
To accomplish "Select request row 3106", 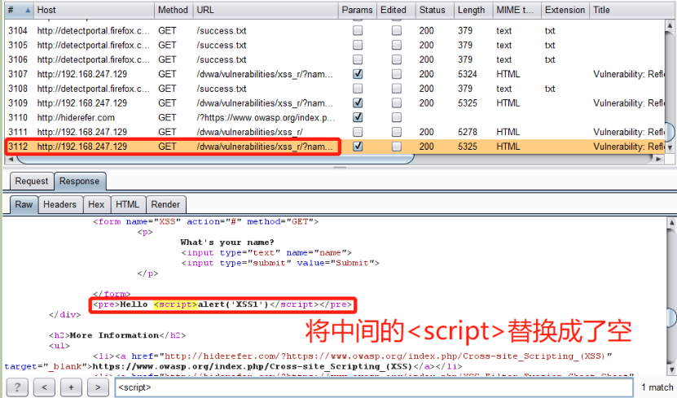I will click(335, 59).
